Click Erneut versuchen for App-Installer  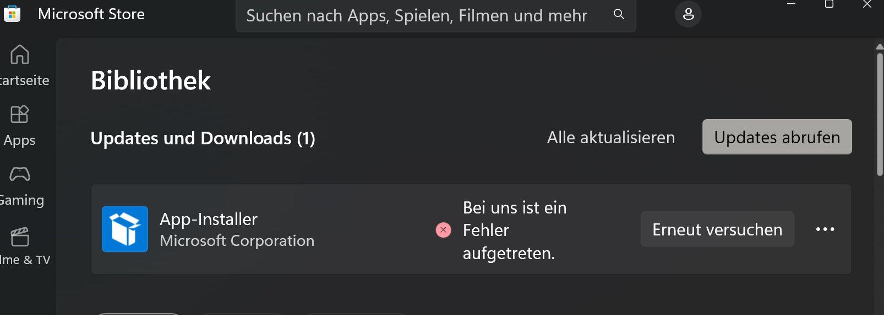click(717, 229)
